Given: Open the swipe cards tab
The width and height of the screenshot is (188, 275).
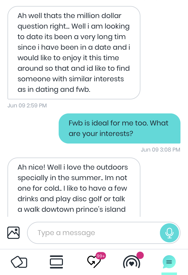Looking at the screenshot, I should coord(19,262).
